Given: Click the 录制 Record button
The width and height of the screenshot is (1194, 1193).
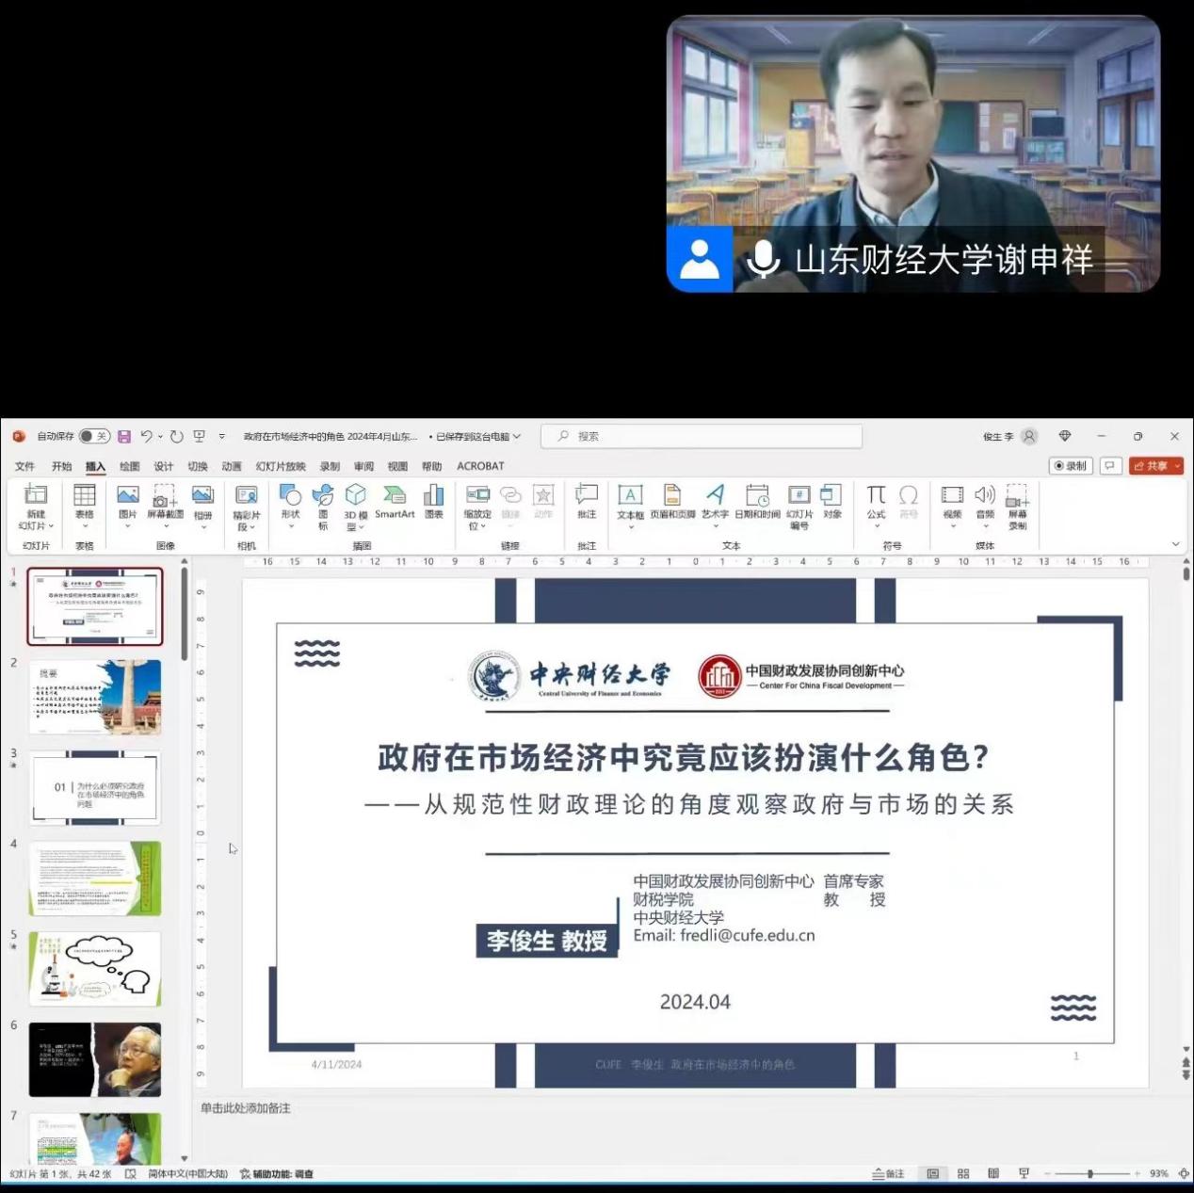Looking at the screenshot, I should (1071, 466).
